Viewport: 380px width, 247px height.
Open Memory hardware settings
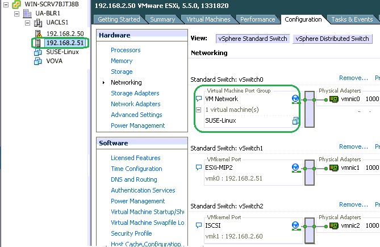click(122, 61)
